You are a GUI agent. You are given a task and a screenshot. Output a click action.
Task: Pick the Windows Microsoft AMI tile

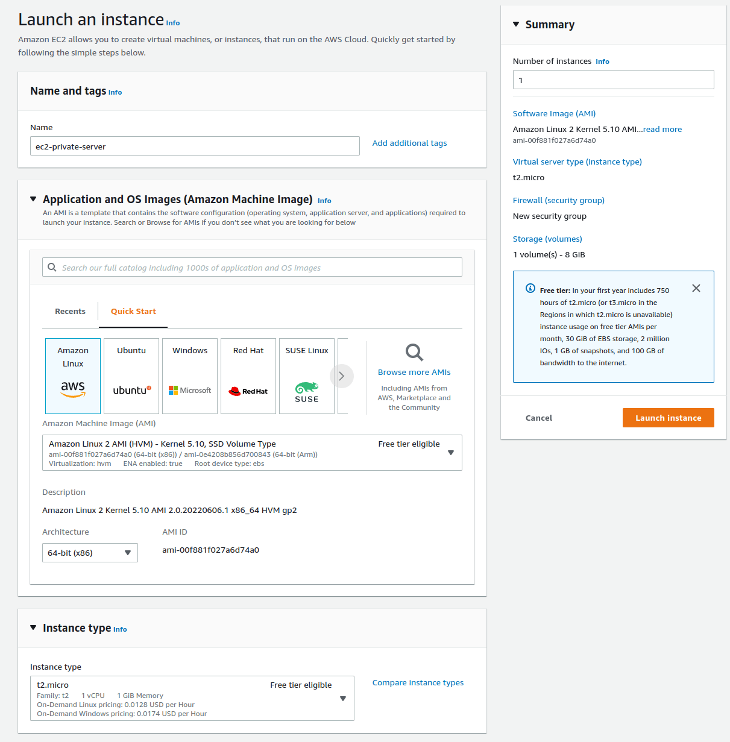coord(190,376)
